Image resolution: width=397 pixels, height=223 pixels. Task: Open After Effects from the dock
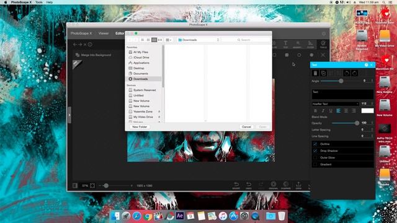tap(180, 216)
